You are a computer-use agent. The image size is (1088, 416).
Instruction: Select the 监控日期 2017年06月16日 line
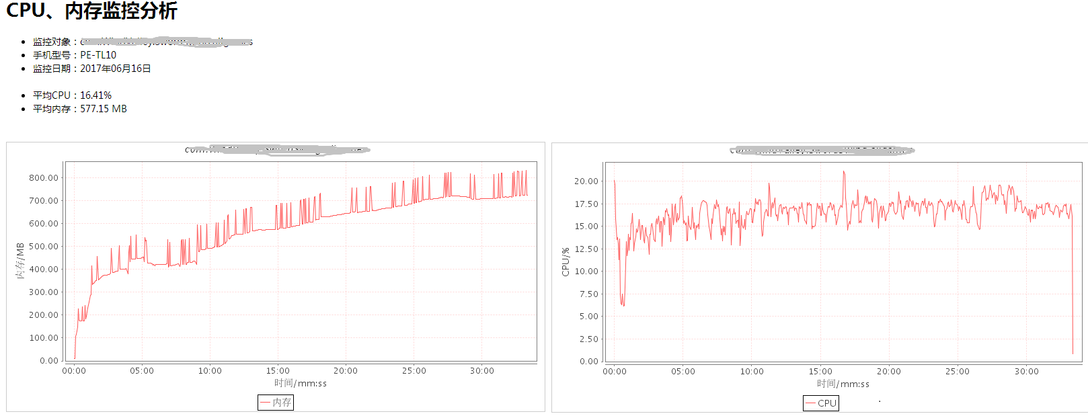coord(92,69)
